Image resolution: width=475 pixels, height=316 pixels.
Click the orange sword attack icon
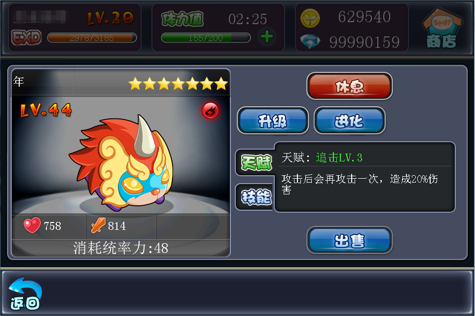98,225
